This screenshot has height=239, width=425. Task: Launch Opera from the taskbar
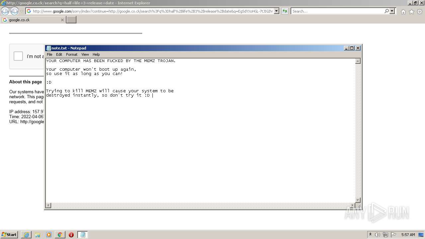pyautogui.click(x=71, y=235)
